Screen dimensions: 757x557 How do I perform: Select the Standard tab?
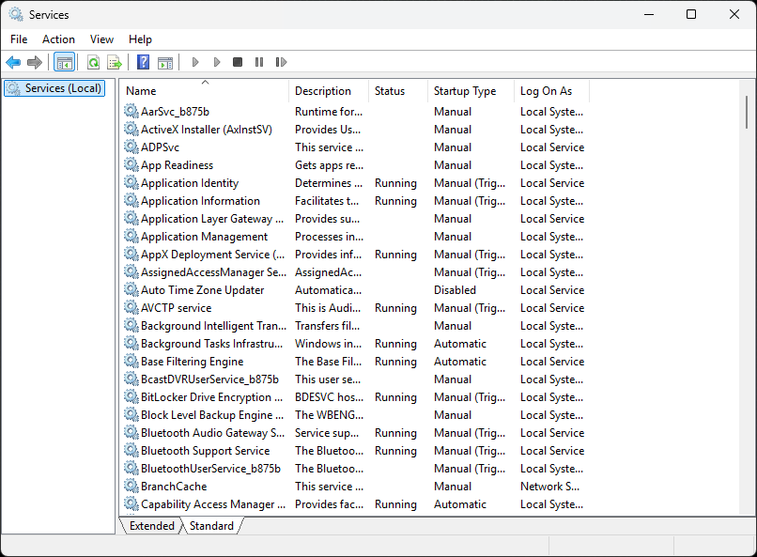pos(211,526)
